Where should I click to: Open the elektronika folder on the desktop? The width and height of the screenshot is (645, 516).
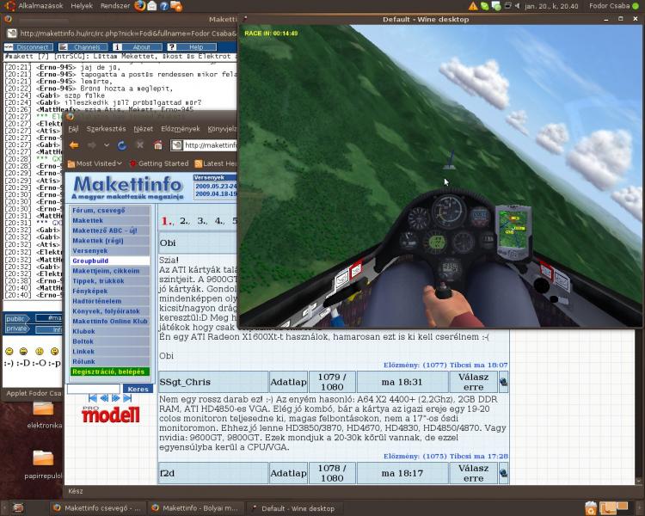(x=44, y=409)
